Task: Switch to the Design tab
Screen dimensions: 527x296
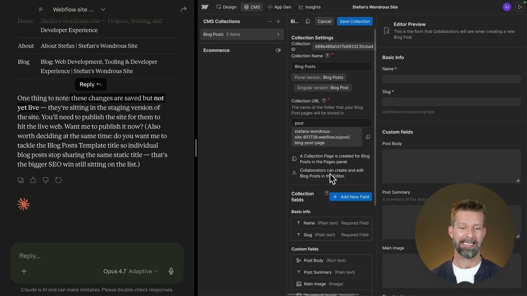Action: [226, 7]
